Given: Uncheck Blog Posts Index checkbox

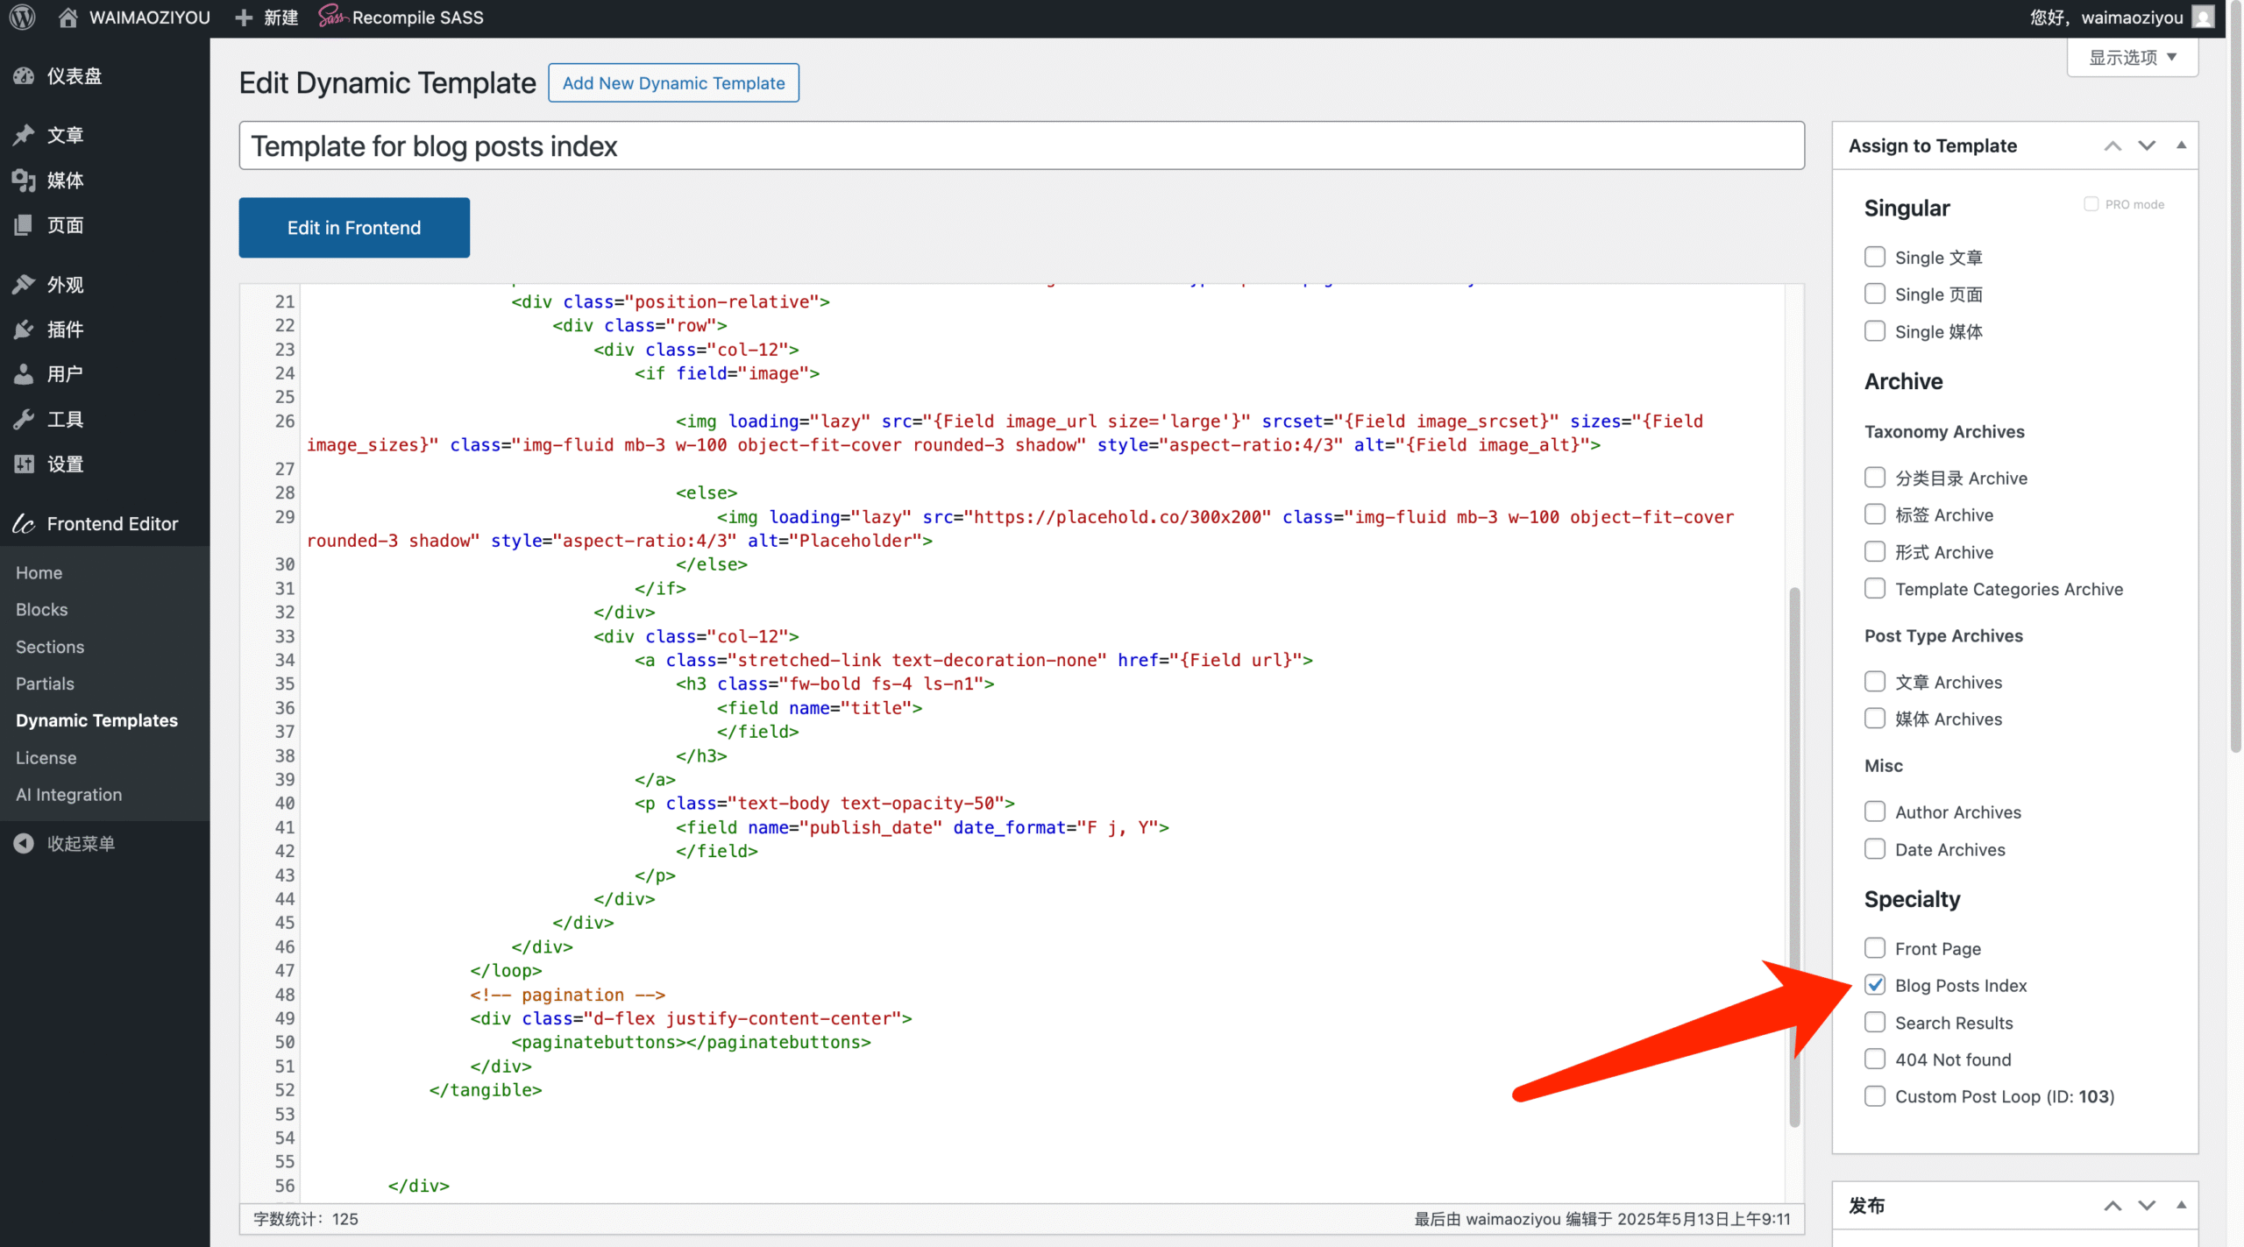Looking at the screenshot, I should (1875, 985).
